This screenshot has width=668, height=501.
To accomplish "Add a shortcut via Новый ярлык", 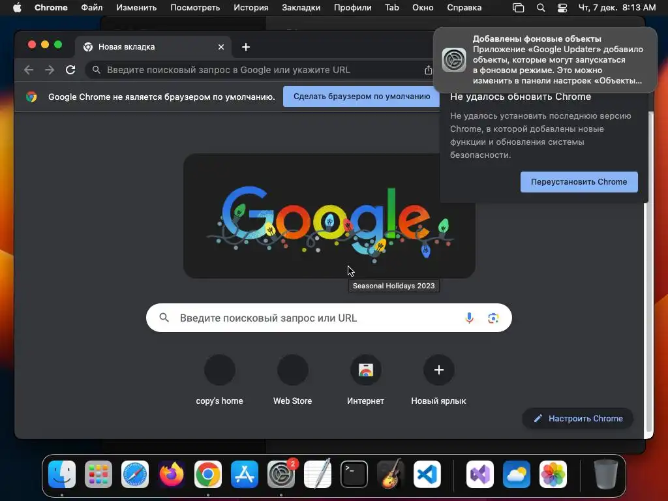I will point(438,380).
